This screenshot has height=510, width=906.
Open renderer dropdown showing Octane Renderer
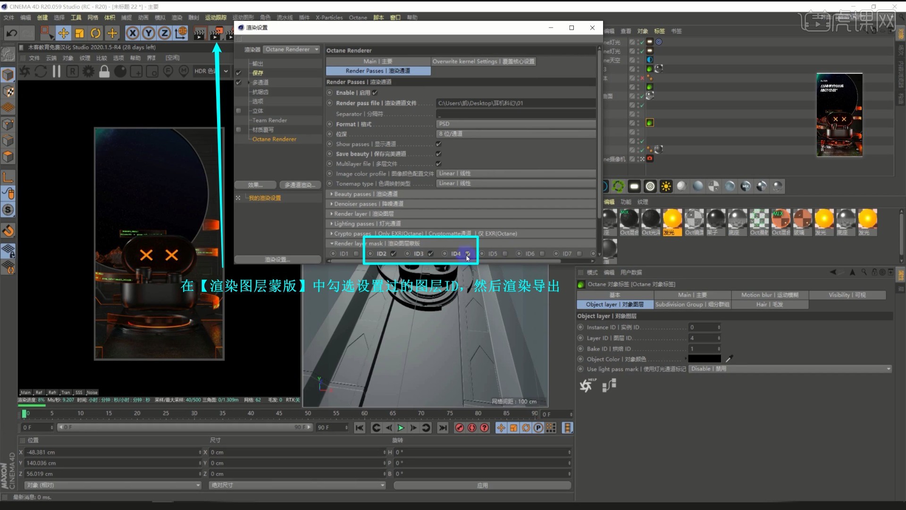pos(291,50)
